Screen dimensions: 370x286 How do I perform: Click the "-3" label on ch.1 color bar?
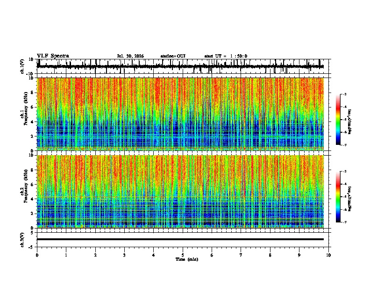pyautogui.click(x=344, y=94)
